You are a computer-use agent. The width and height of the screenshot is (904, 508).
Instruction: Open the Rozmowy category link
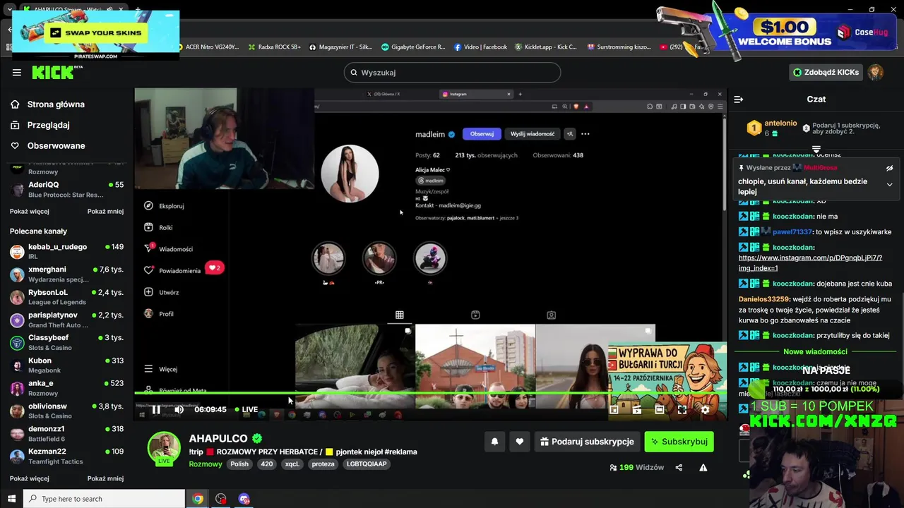click(206, 464)
